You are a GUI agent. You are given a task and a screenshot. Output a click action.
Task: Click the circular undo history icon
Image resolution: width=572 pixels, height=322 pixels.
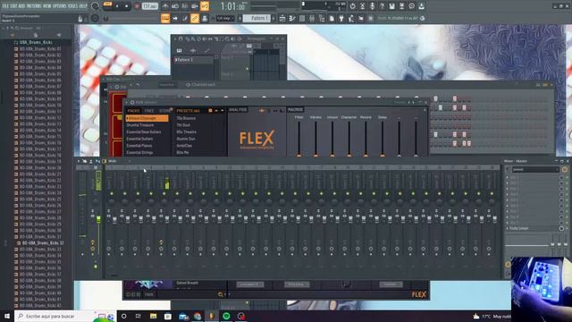click(352, 6)
